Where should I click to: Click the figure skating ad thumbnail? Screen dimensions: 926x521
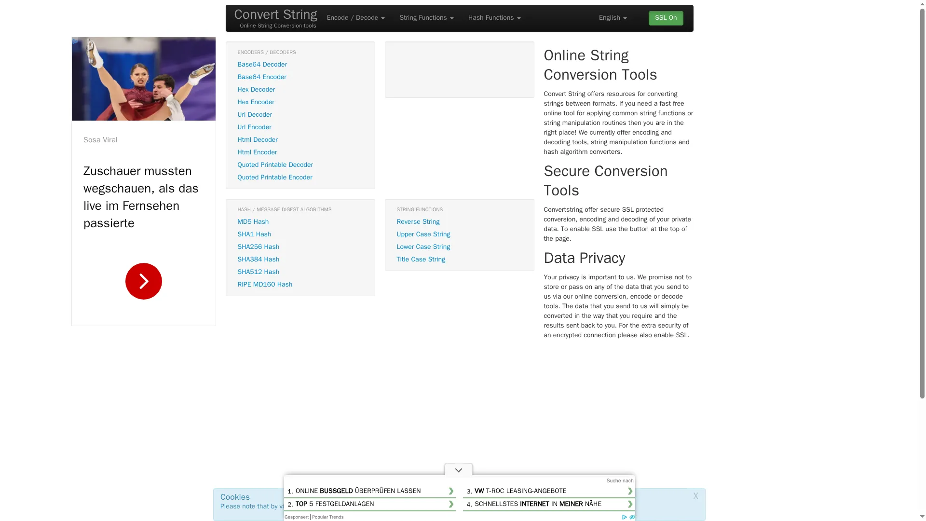[x=143, y=79]
